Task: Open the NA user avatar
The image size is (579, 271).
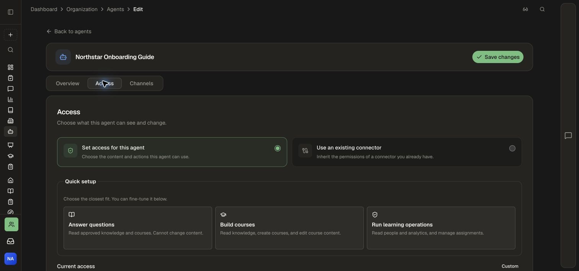Action: [10, 259]
